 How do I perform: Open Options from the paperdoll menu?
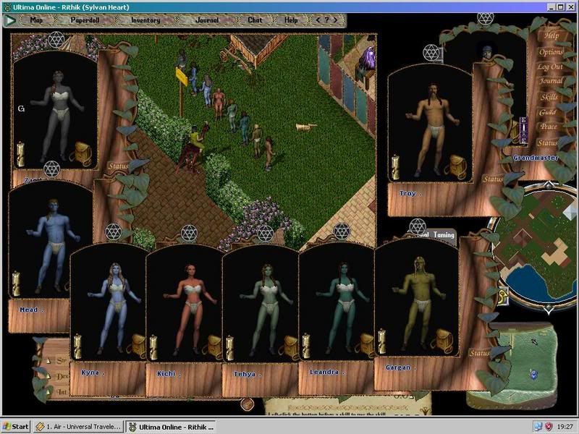[x=551, y=51]
